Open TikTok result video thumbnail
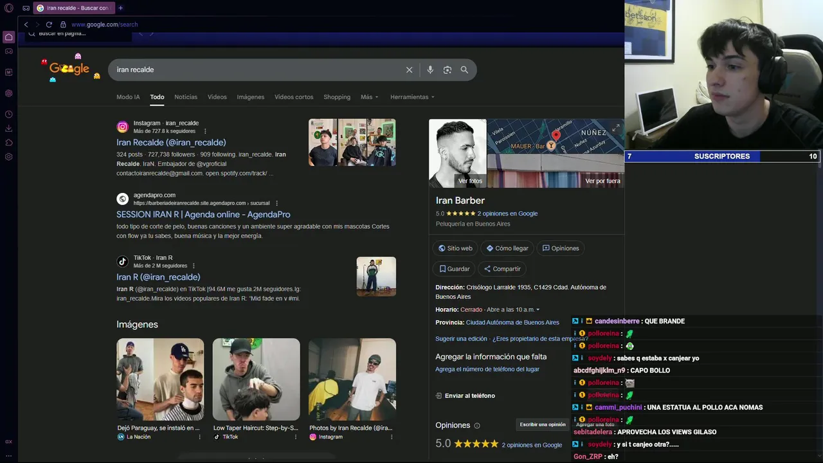The width and height of the screenshot is (823, 463). click(x=376, y=277)
